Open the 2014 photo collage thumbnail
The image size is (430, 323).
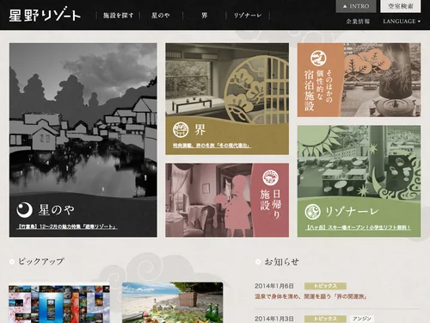tap(59, 304)
